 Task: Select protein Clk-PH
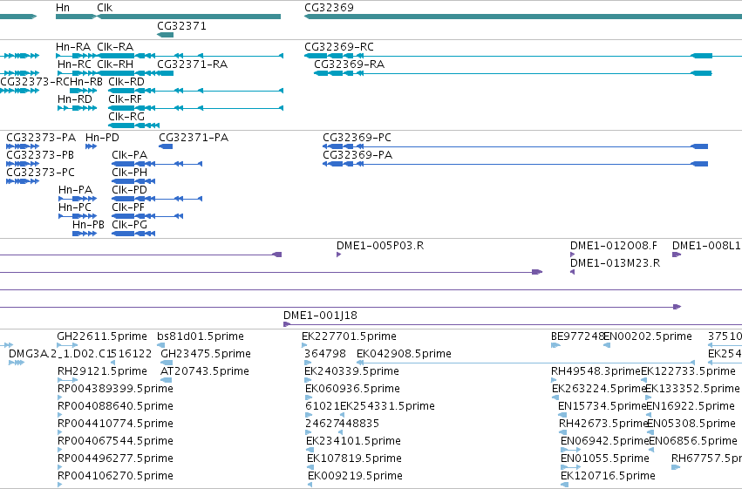pyautogui.click(x=130, y=173)
